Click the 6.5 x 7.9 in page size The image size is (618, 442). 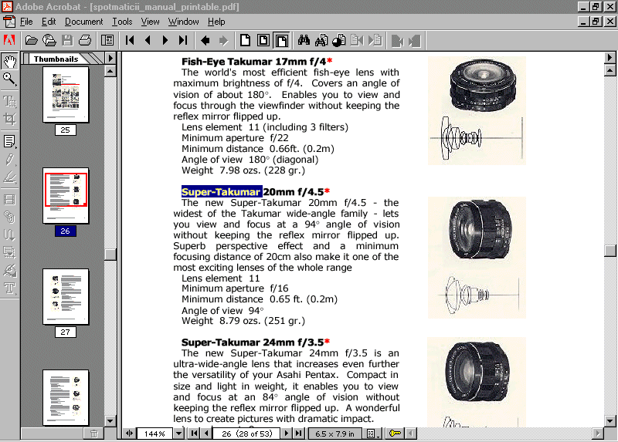335,434
